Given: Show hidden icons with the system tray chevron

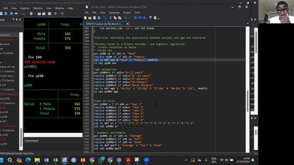Looking at the screenshot, I should (186, 160).
